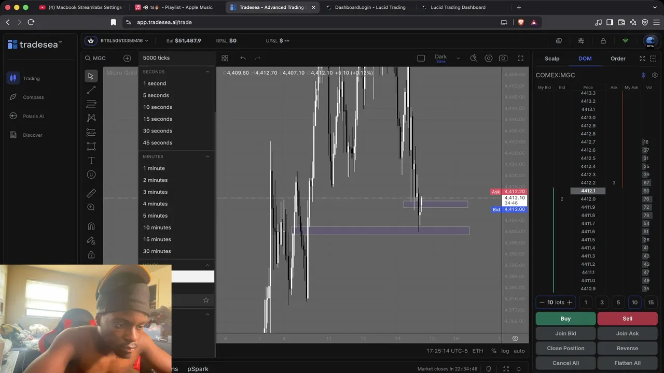The image size is (664, 373).
Task: Click Close Position button
Action: pos(565,348)
